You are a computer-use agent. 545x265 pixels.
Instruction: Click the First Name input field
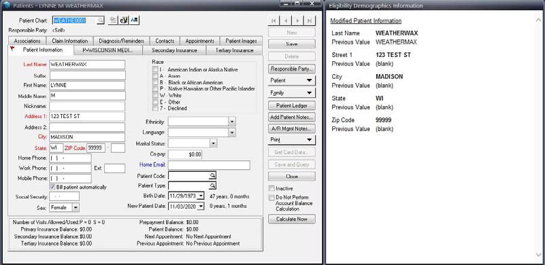[x=87, y=86]
